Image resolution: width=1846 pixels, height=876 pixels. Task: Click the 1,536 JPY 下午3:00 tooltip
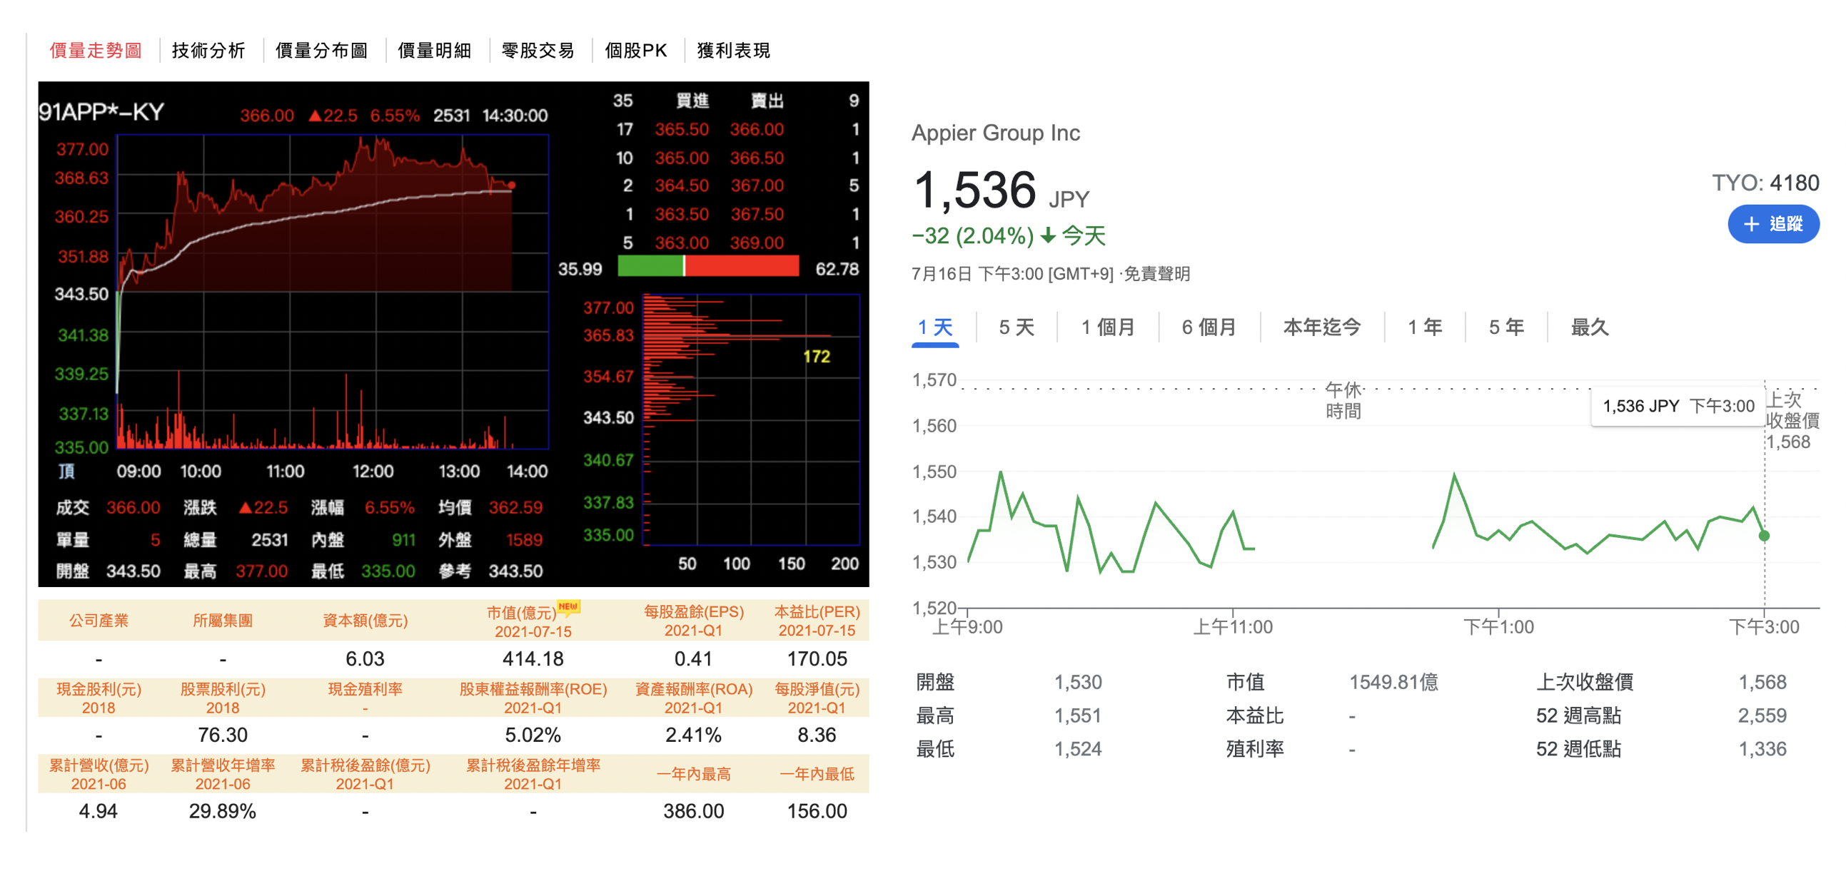click(x=1678, y=407)
